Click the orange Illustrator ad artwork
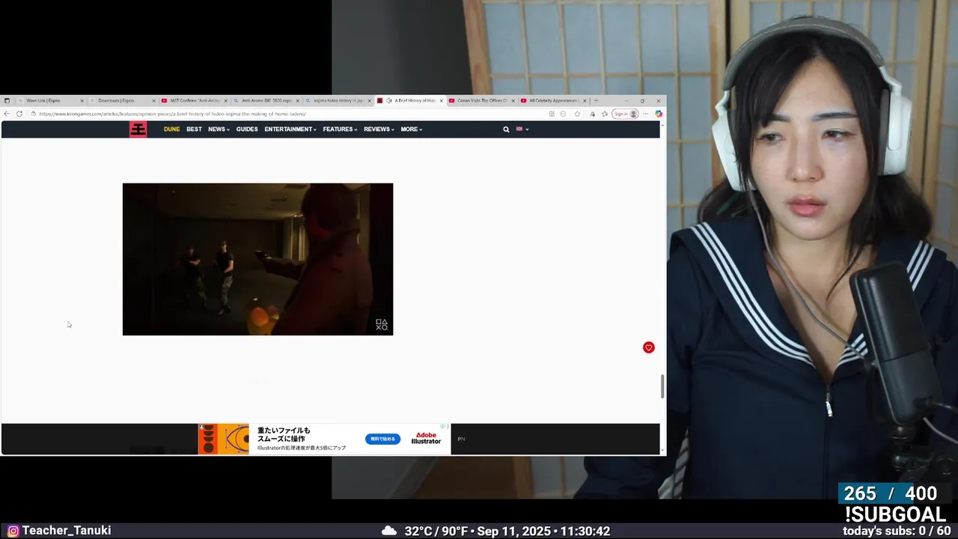 (x=224, y=439)
